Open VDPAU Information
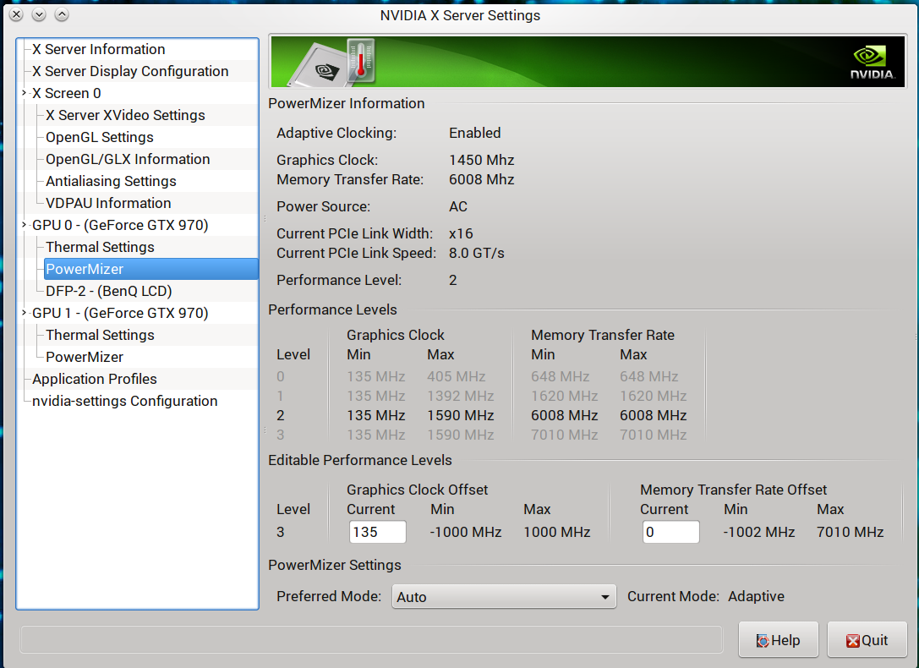 coord(108,203)
